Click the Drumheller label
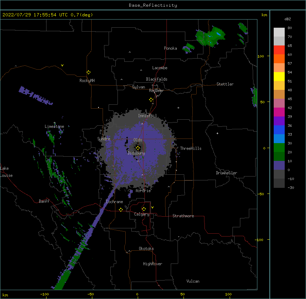Screen dimensions: 306x299 tap(226, 173)
